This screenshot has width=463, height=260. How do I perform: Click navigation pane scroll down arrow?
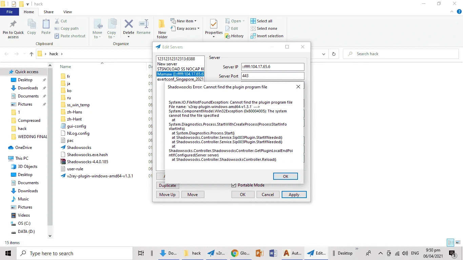tap(50, 236)
